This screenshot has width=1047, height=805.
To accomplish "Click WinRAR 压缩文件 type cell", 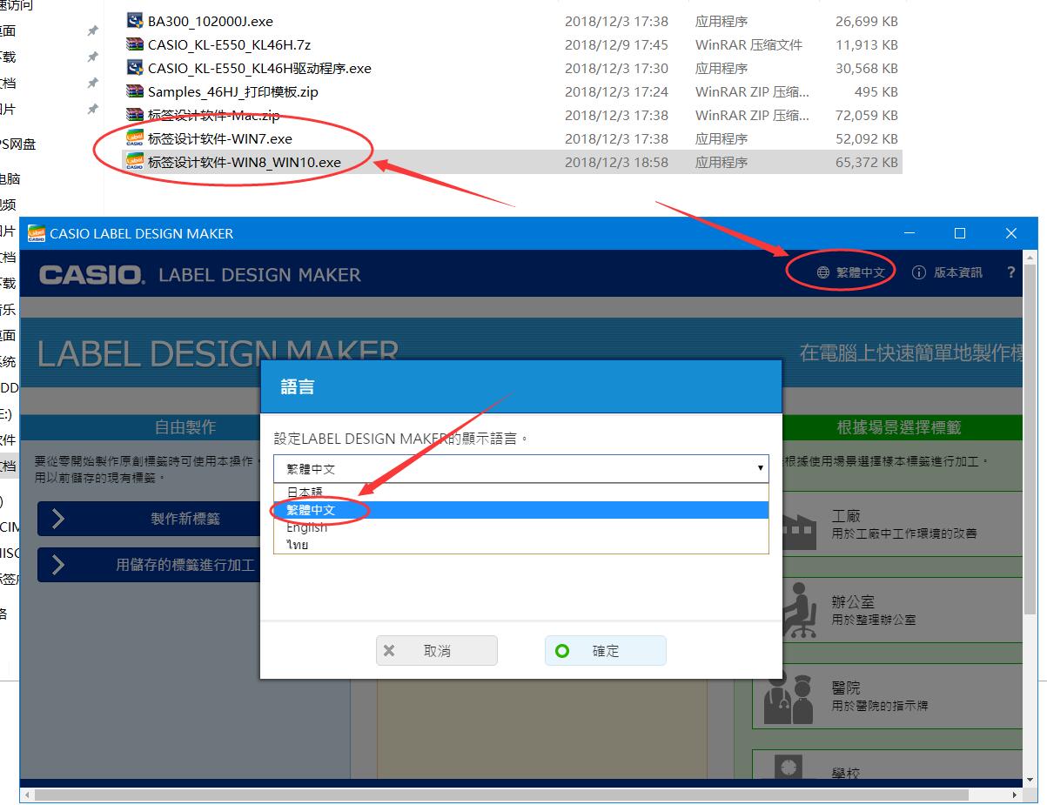I will 748,44.
